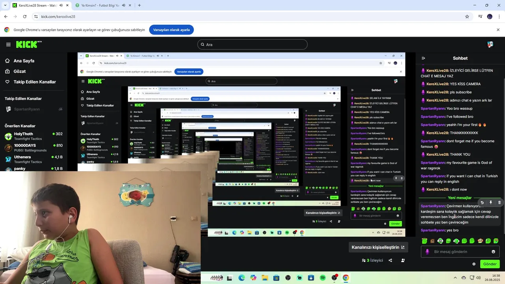Bookmark this page with the star
This screenshot has width=505, height=284.
(x=467, y=17)
